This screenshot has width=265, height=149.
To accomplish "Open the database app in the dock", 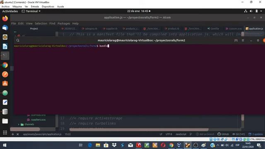I will (5, 111).
